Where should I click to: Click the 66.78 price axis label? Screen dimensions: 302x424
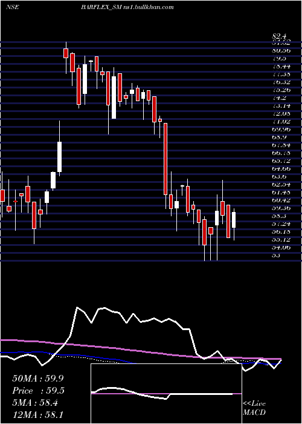point(281,153)
